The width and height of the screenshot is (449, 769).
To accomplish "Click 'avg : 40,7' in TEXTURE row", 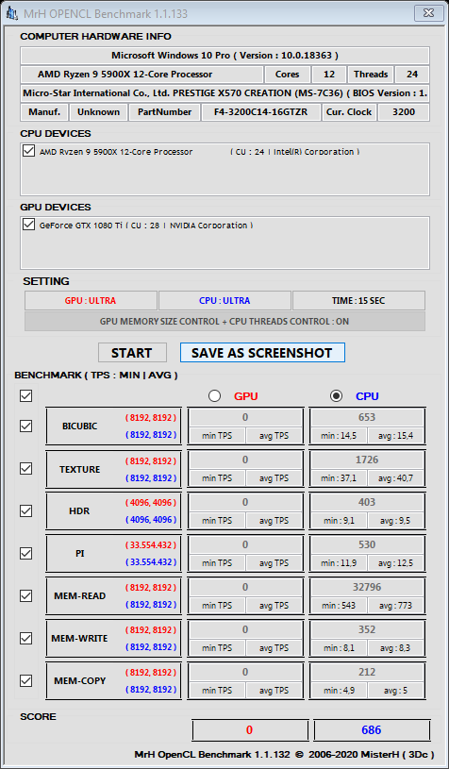I will point(395,478).
